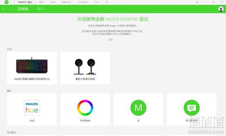
Task: Open the SYNAPSE 雷云 tab
Action: [x=25, y=2]
